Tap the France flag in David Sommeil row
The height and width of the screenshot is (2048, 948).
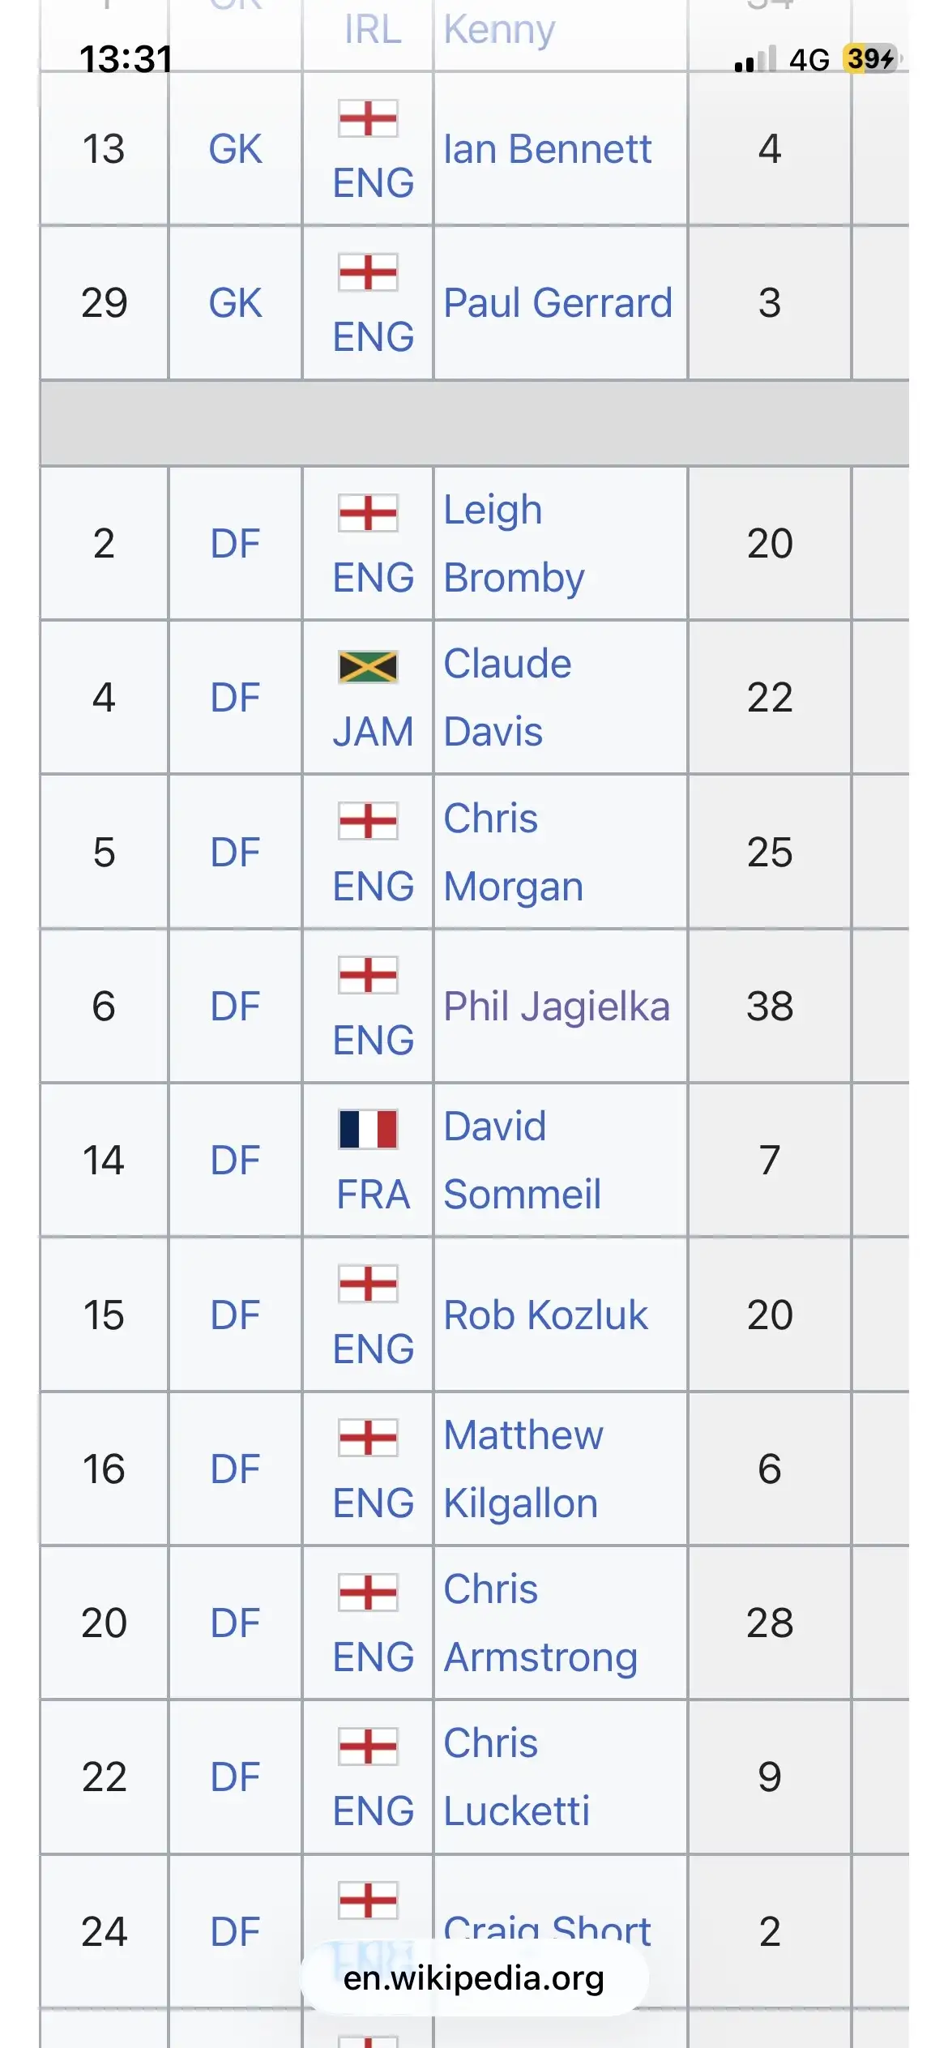368,1129
